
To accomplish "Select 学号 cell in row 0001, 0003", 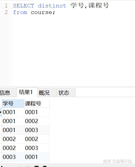I will [13, 130].
